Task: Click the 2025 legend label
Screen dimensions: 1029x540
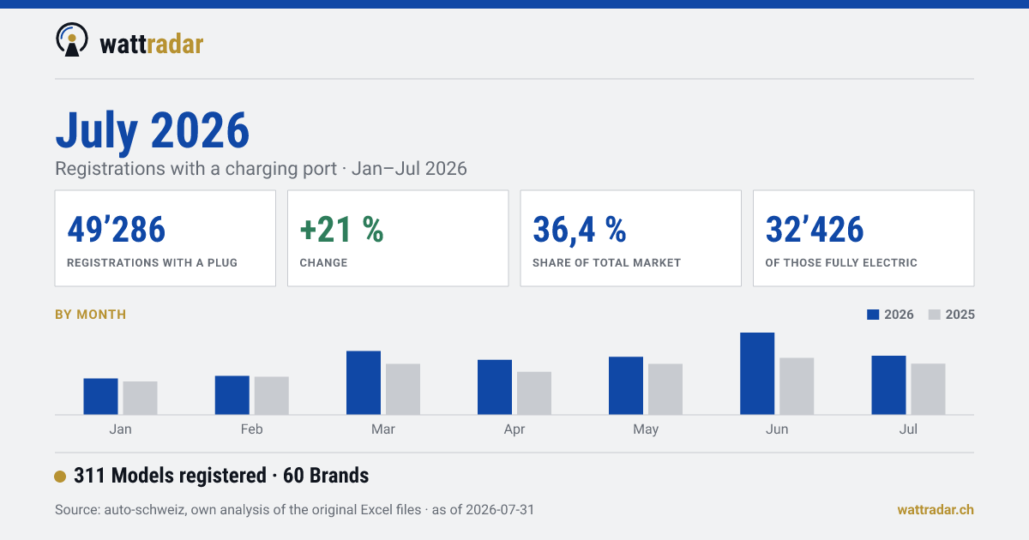Action: coord(960,315)
